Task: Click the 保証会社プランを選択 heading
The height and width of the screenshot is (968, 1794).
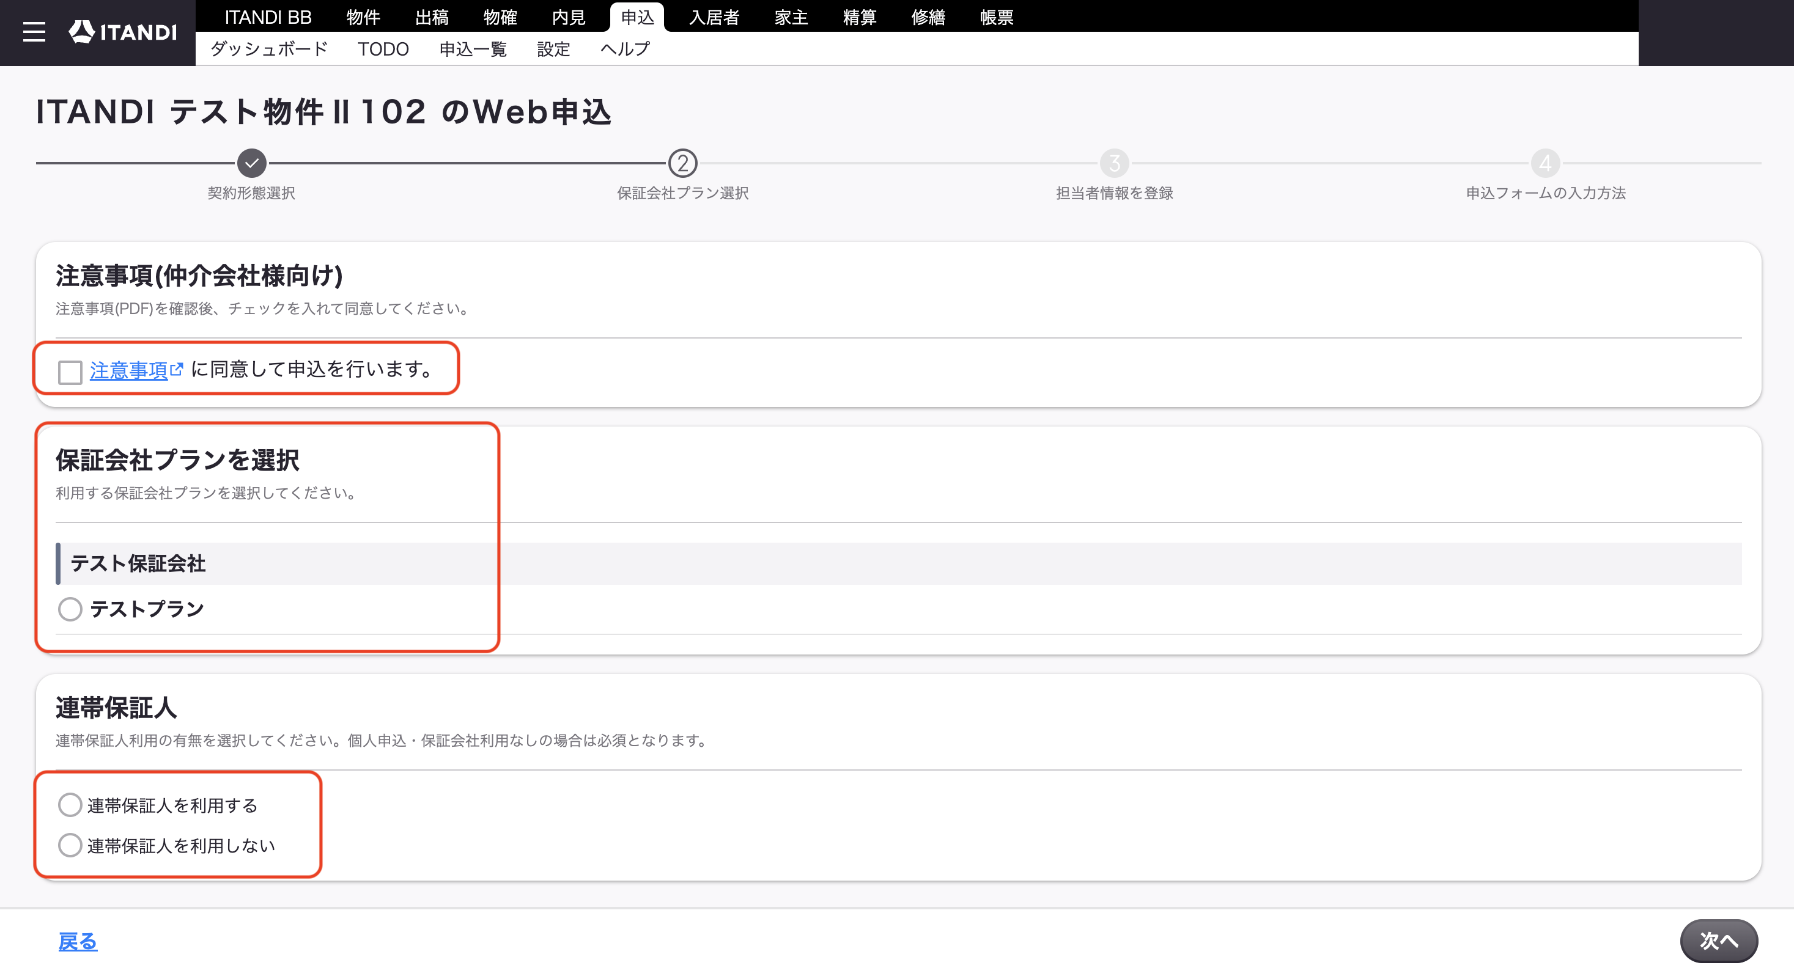Action: [177, 460]
